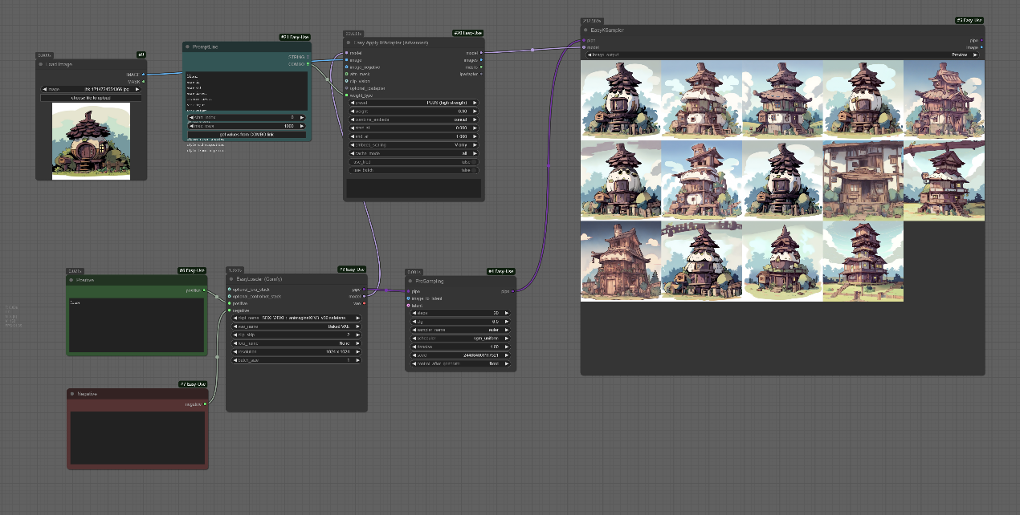Open the preset dropdown in IPAdapter node

click(x=414, y=103)
